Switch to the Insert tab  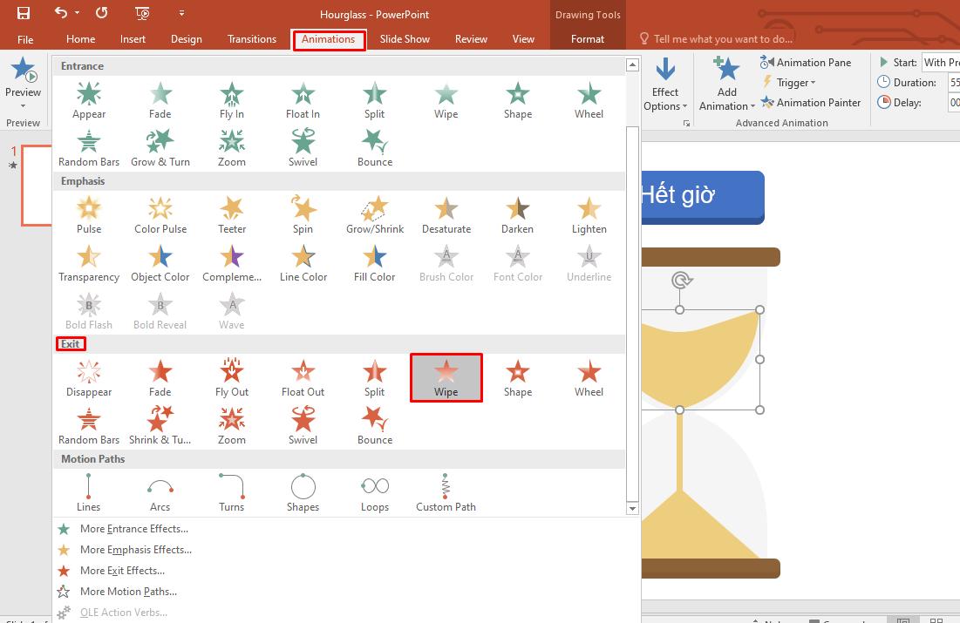[133, 39]
